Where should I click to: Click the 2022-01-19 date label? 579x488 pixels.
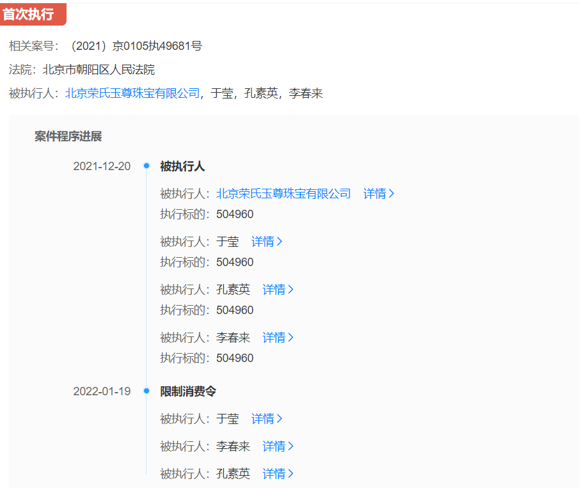pyautogui.click(x=102, y=391)
